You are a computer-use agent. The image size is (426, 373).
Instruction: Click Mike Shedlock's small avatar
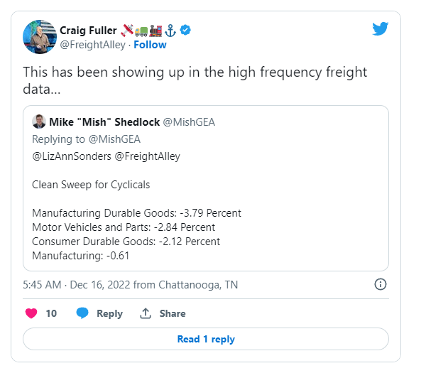[39, 121]
